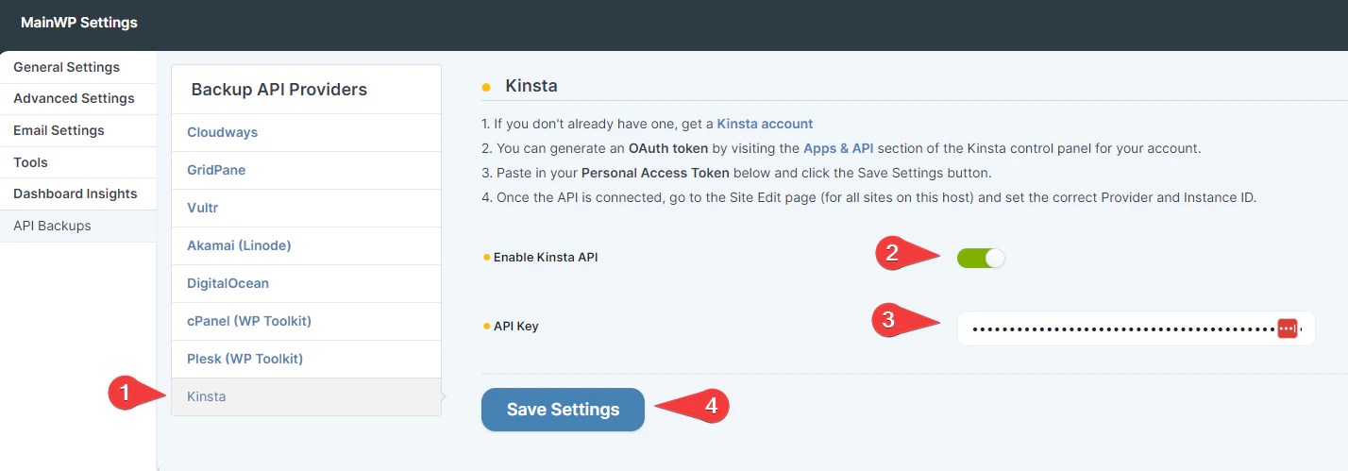Click the Personal Access Token text
This screenshot has height=471, width=1348.
click(x=655, y=174)
